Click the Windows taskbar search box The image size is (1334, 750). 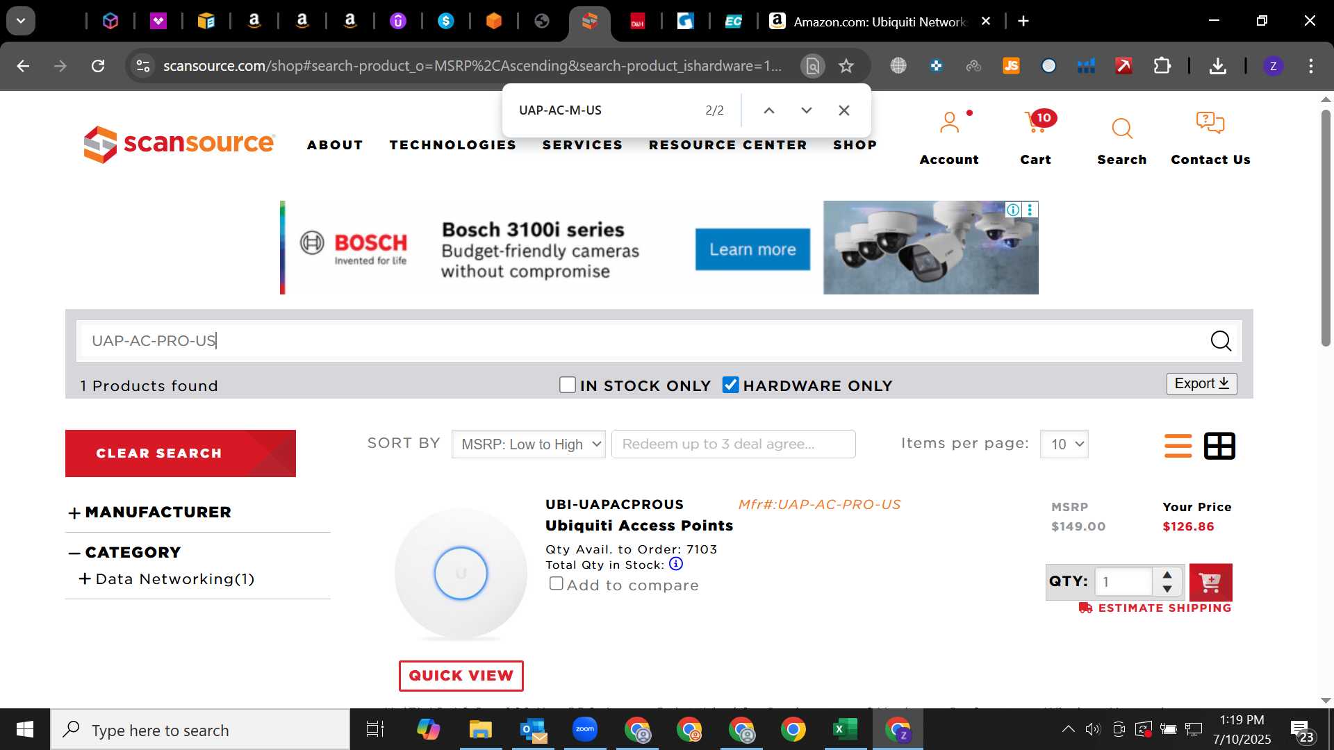coord(200,730)
